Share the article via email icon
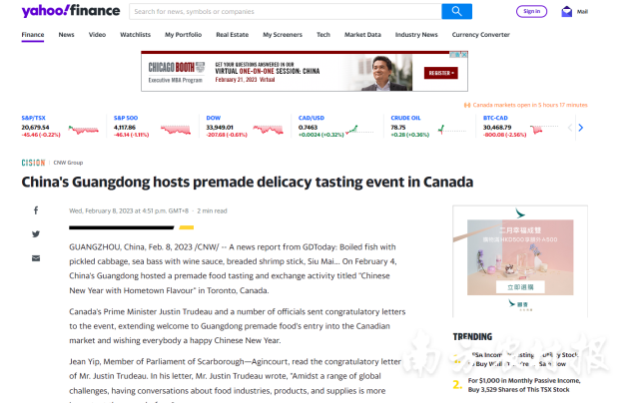The height and width of the screenshot is (403, 639). (36, 258)
